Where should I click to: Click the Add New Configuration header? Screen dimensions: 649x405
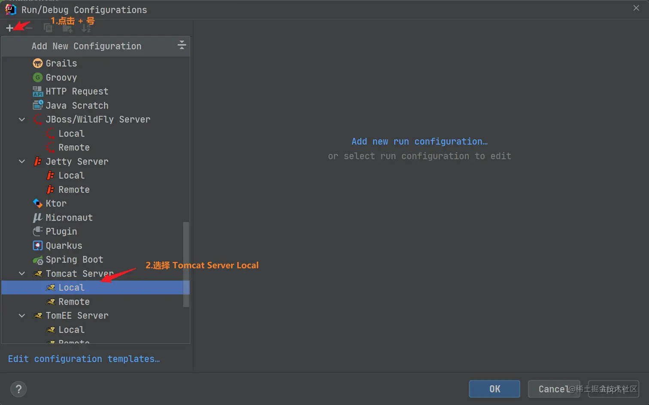click(95, 46)
